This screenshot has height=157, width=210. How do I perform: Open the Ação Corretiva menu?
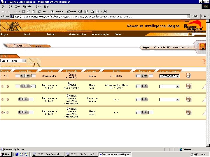pos(78,34)
